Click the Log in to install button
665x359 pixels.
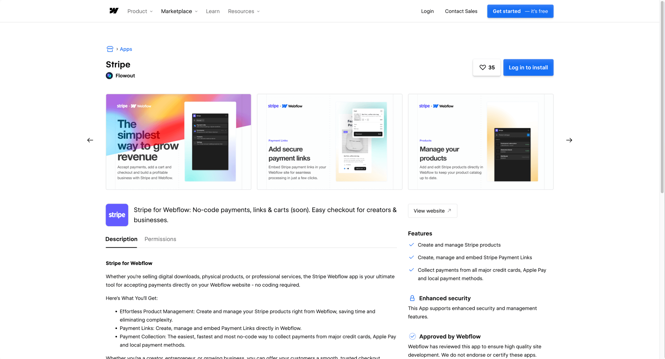pyautogui.click(x=528, y=67)
